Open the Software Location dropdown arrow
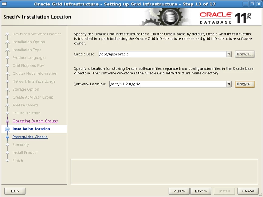This screenshot has width=263, height=197. pyautogui.click(x=229, y=84)
